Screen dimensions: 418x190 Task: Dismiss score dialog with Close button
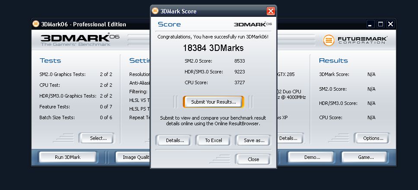click(253, 159)
